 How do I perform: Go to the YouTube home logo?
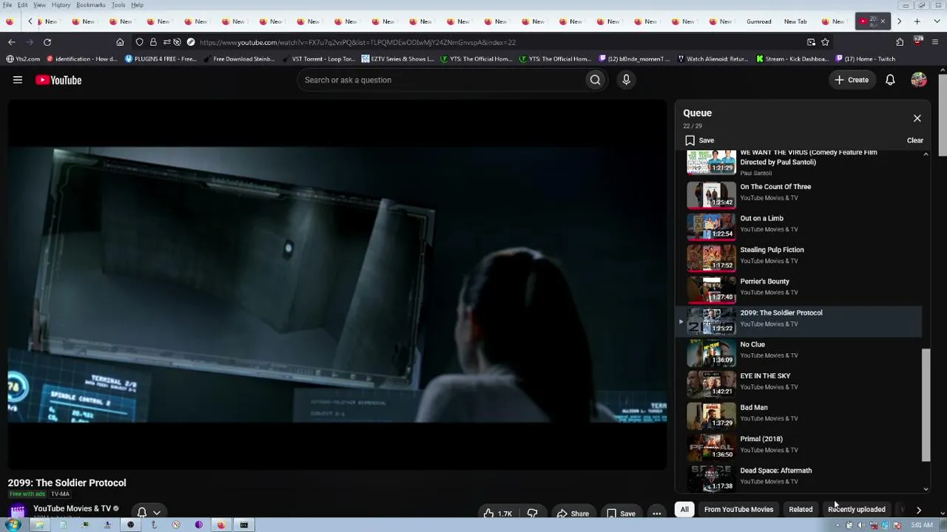tap(58, 80)
